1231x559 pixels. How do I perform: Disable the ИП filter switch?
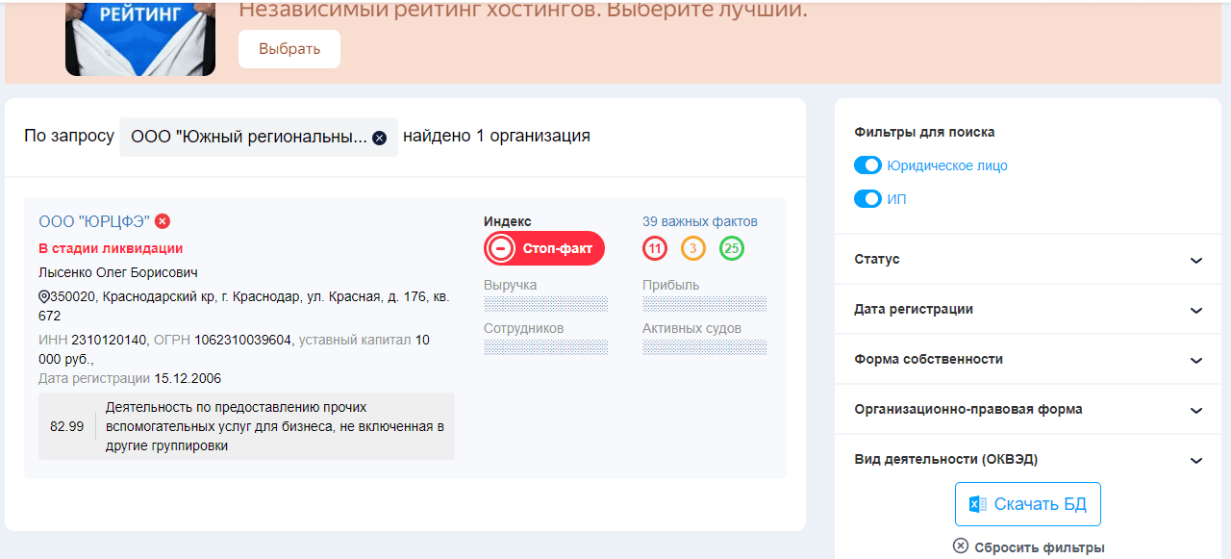867,199
